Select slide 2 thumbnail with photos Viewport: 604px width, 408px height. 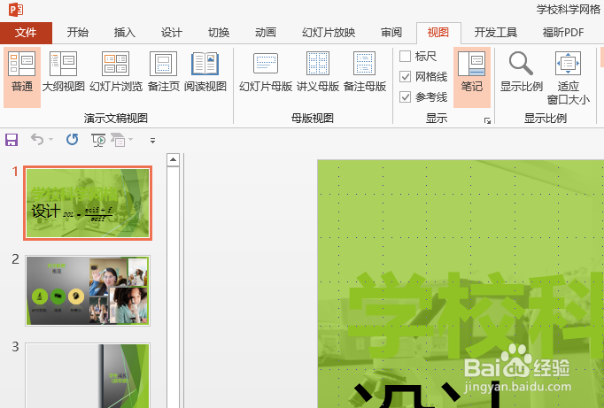pyautogui.click(x=88, y=290)
